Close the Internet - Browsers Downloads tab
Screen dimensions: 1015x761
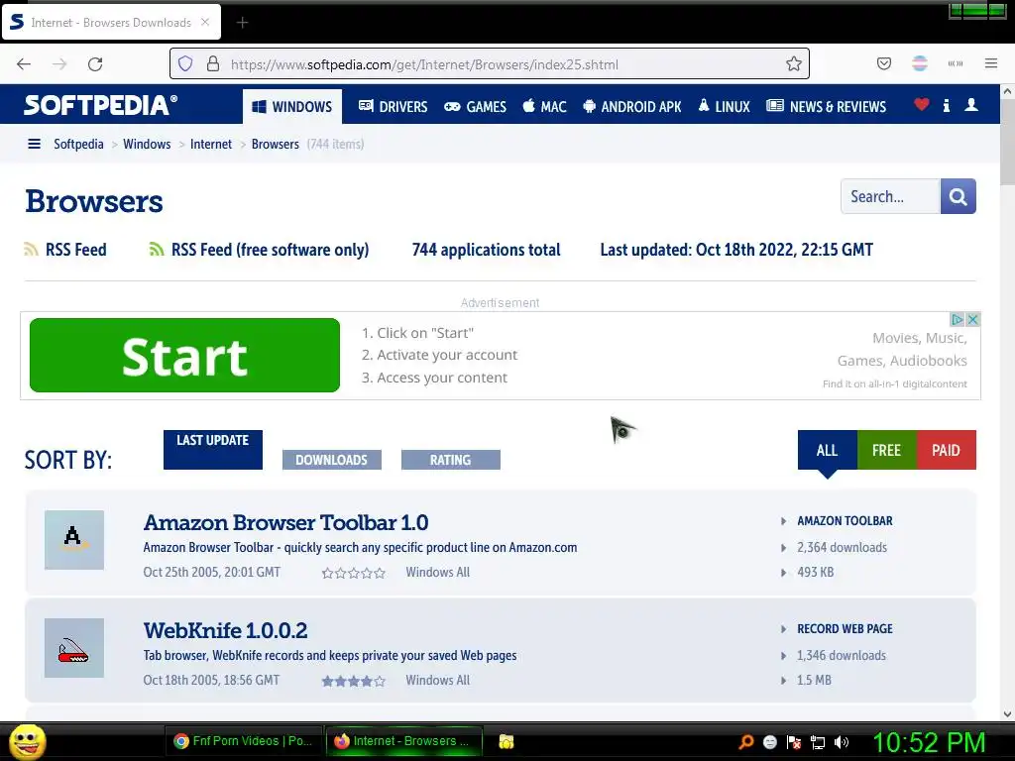pos(205,22)
